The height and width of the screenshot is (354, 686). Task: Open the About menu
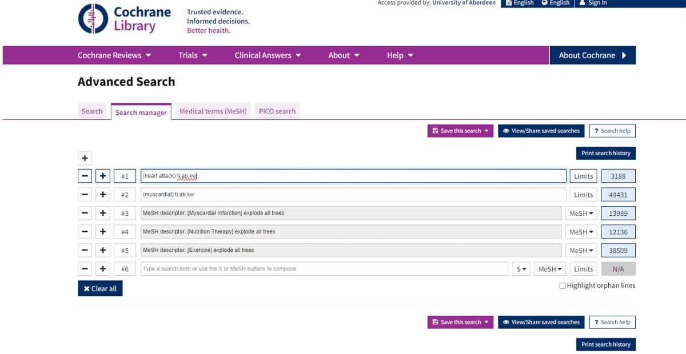point(344,55)
